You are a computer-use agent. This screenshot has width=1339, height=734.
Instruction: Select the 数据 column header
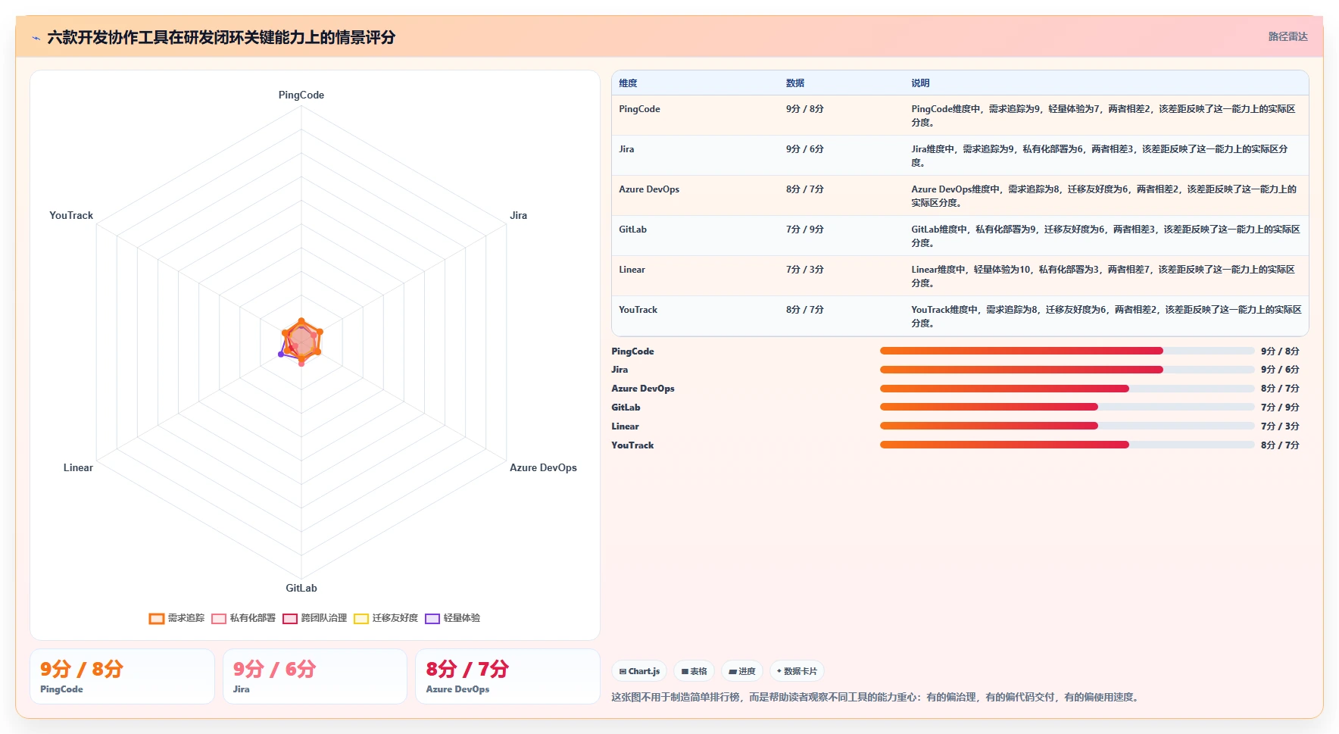coord(795,83)
